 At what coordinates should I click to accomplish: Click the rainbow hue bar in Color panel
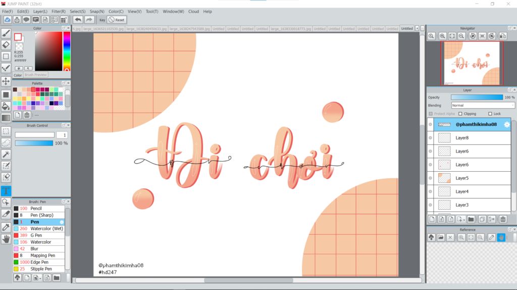tap(67, 51)
